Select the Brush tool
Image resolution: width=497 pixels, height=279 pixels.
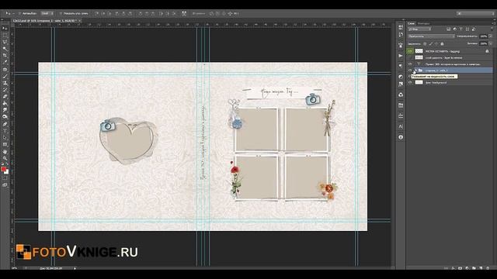click(x=5, y=76)
